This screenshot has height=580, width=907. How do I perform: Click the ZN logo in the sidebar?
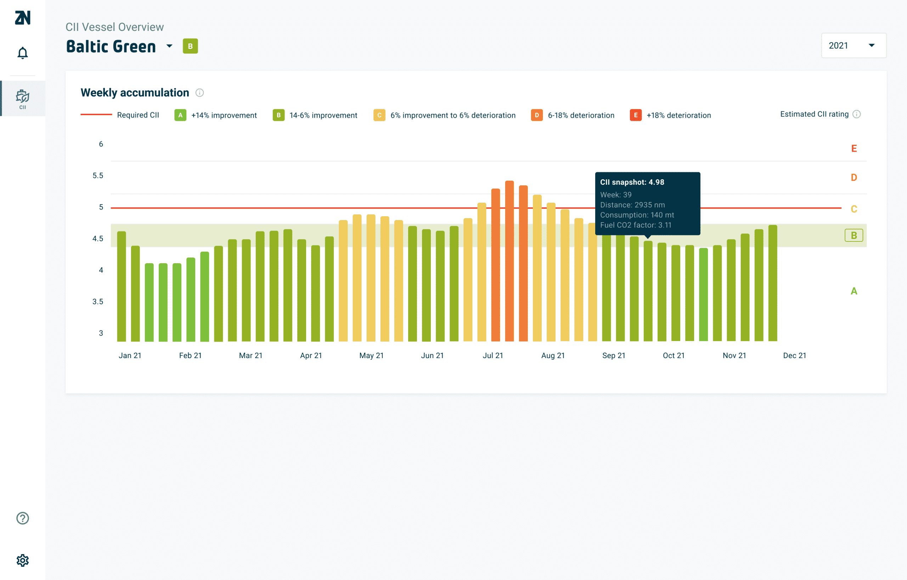point(23,18)
